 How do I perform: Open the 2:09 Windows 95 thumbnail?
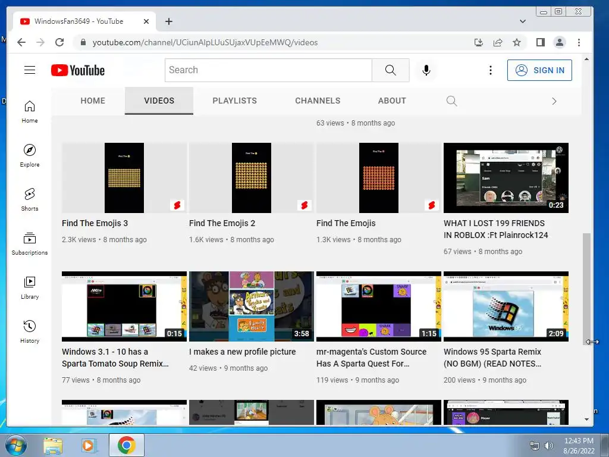point(506,306)
